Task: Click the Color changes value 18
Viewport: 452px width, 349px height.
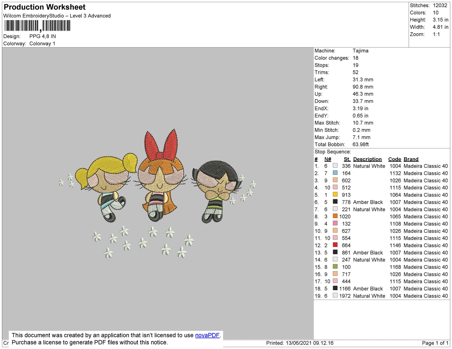Action: coord(355,58)
